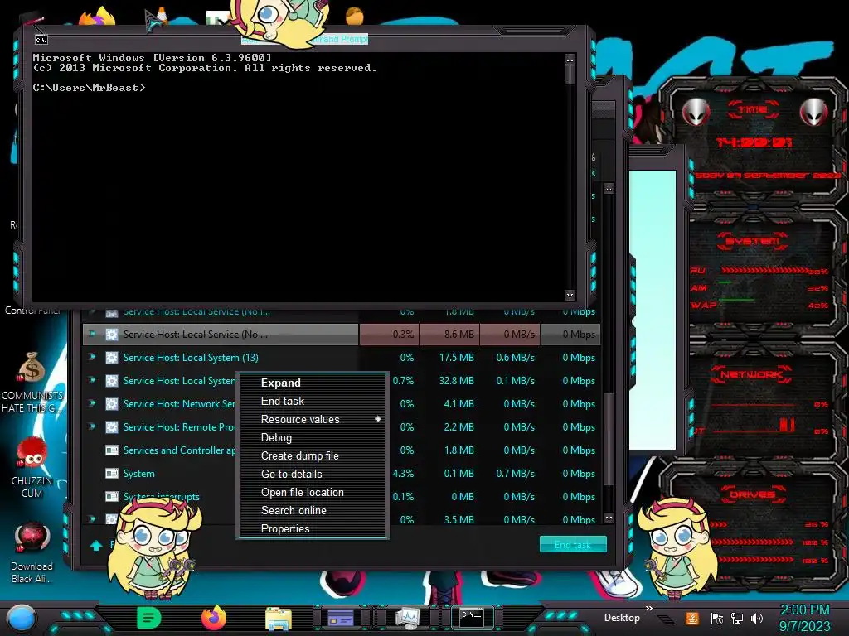Switch to Command Prompt taskbar button
Image resolution: width=849 pixels, height=636 pixels.
pos(472,617)
